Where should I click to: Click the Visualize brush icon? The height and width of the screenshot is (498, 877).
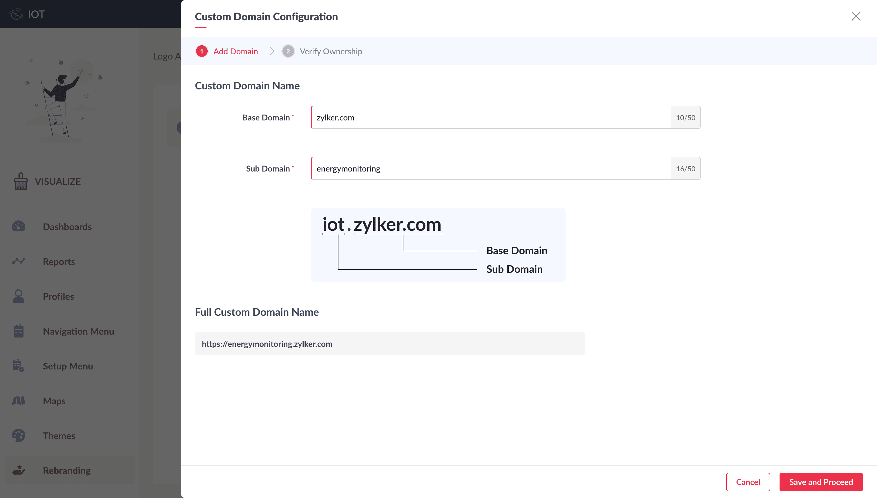tap(21, 181)
